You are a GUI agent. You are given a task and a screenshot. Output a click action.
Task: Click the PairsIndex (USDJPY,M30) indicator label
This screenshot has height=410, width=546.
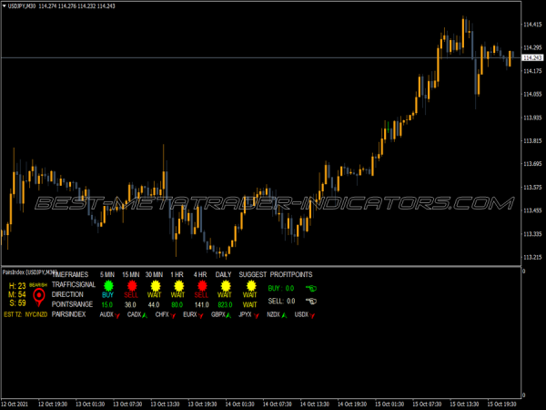[30, 272]
